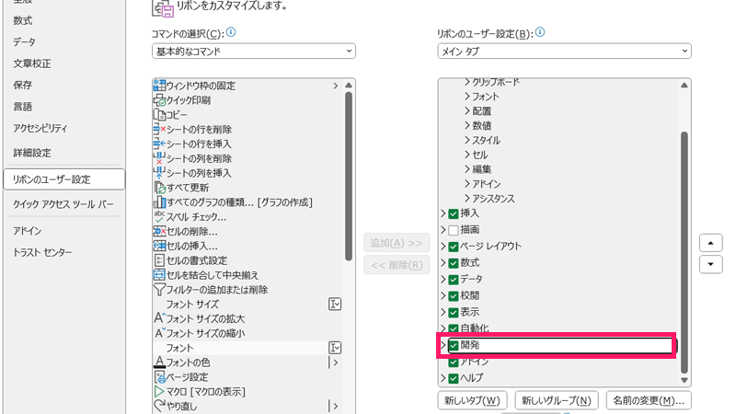Move selected tab up with arrow button
Screen dimensions: 736x414
coord(710,243)
